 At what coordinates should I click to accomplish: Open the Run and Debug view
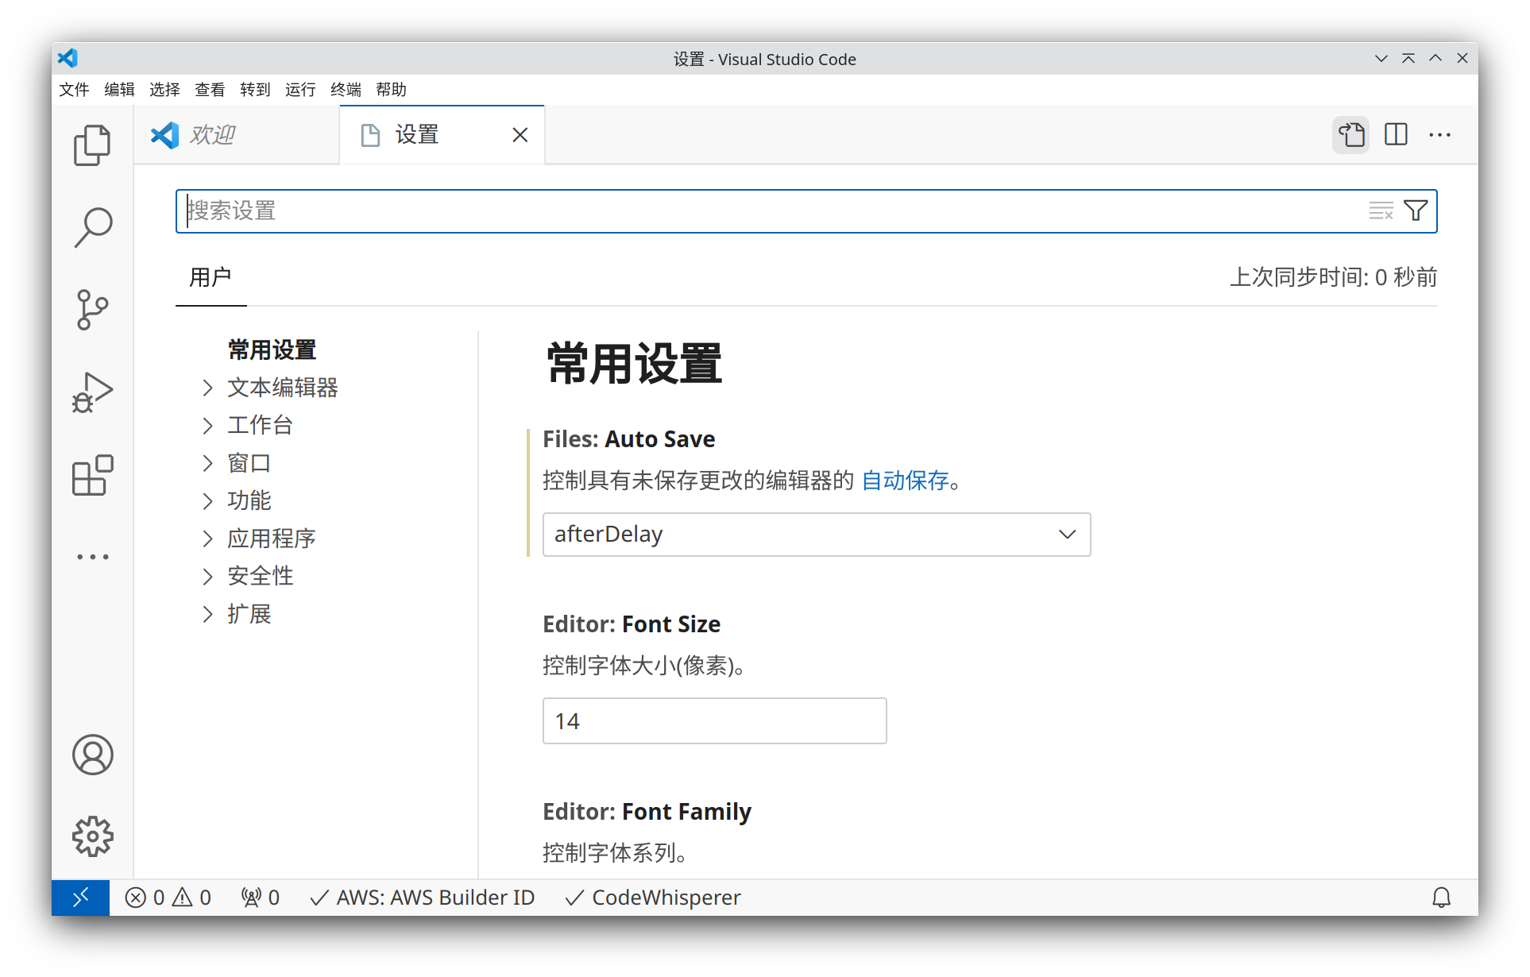coord(92,392)
